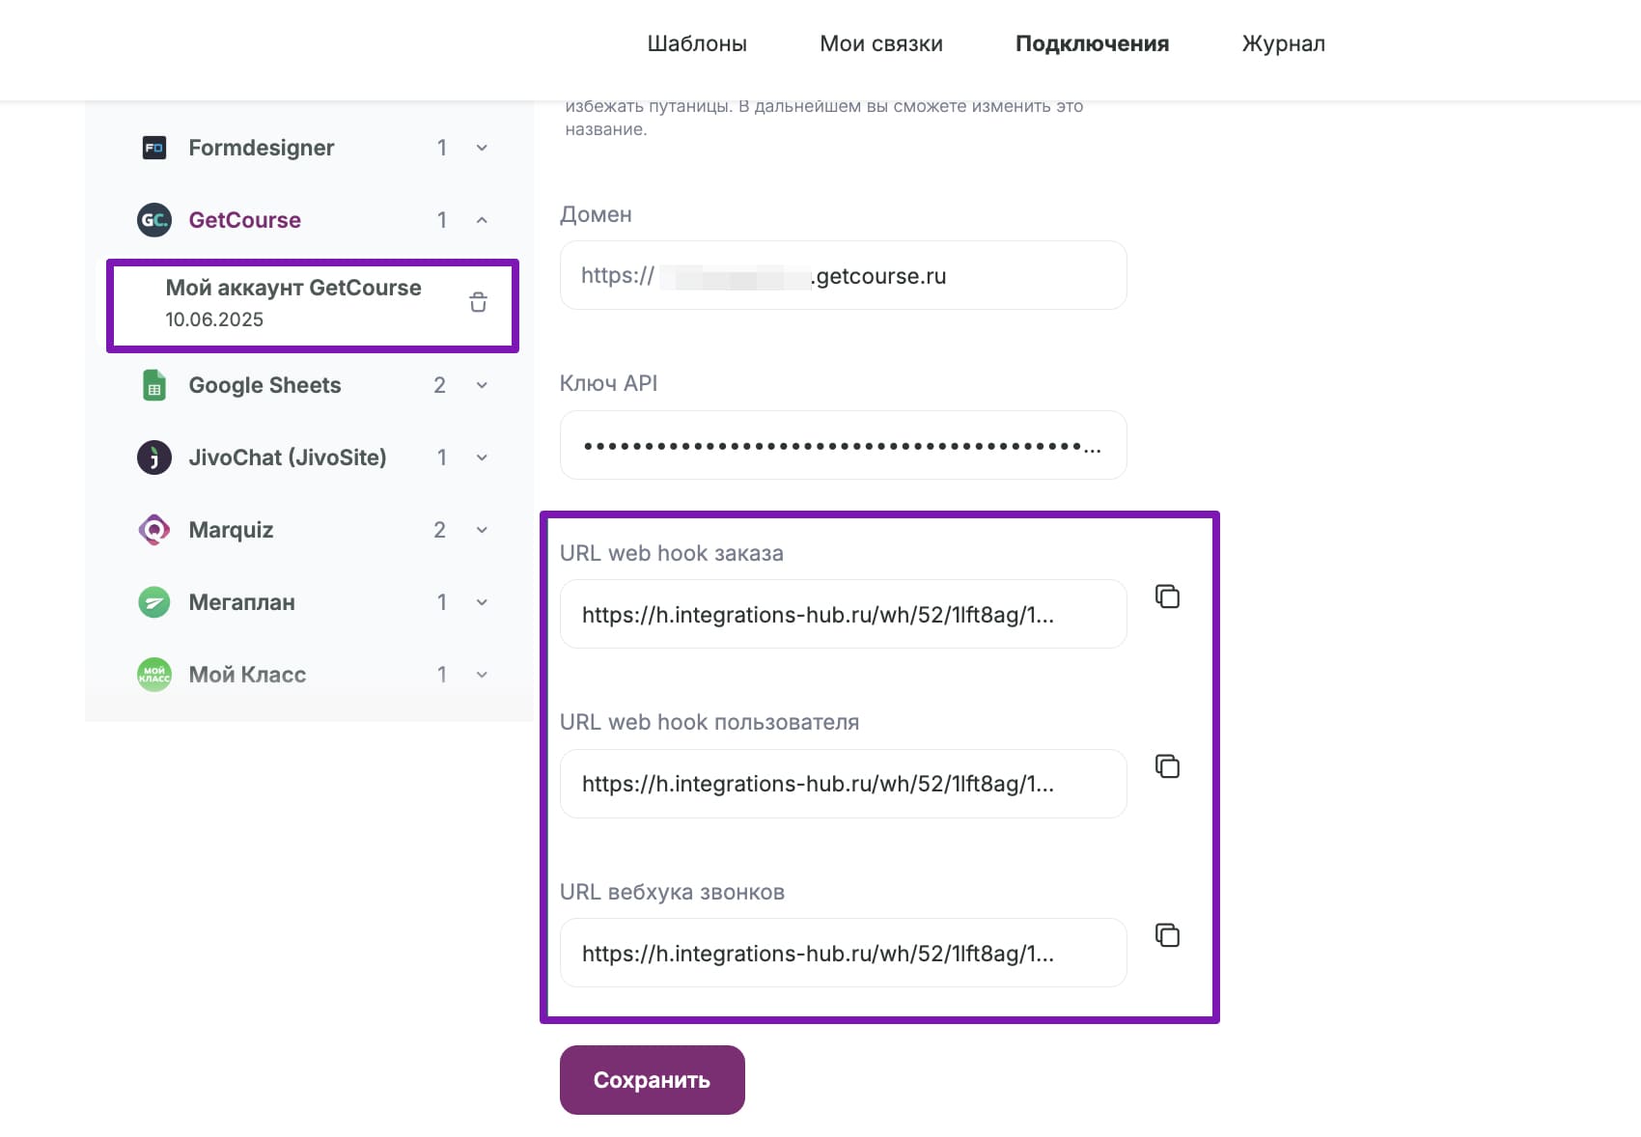Image resolution: width=1641 pixels, height=1137 pixels.
Task: Click the URL web hook заказа field
Action: click(x=844, y=614)
